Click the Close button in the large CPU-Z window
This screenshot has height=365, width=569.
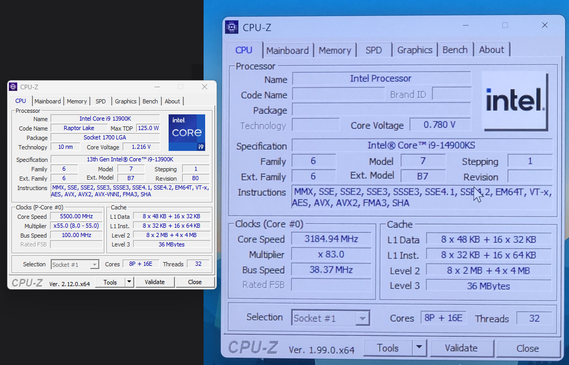[x=528, y=348]
